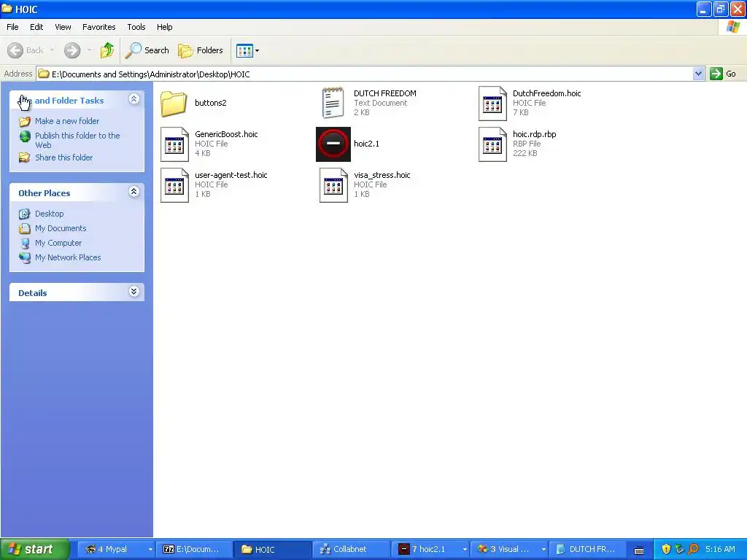747x560 pixels.
Task: Open the Views dropdown arrow
Action: click(258, 50)
